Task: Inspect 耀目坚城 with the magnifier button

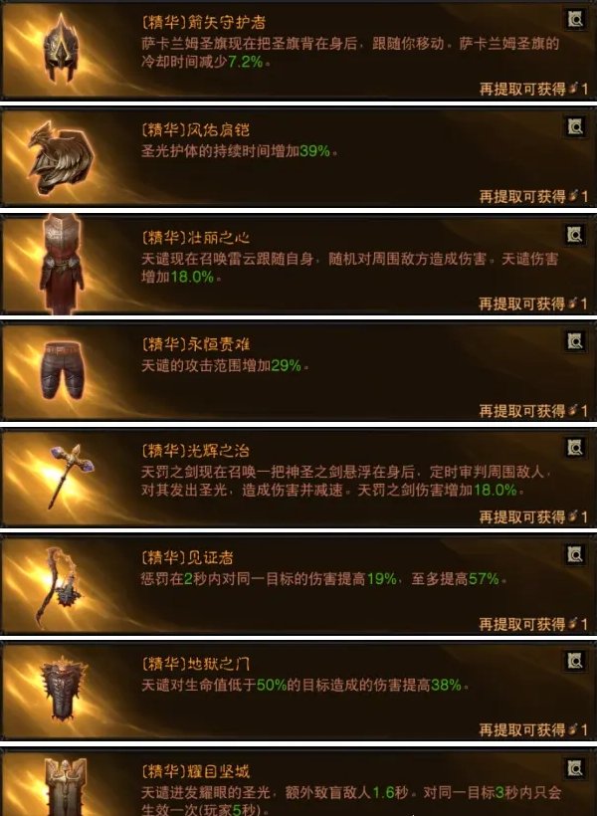Action: (576, 767)
